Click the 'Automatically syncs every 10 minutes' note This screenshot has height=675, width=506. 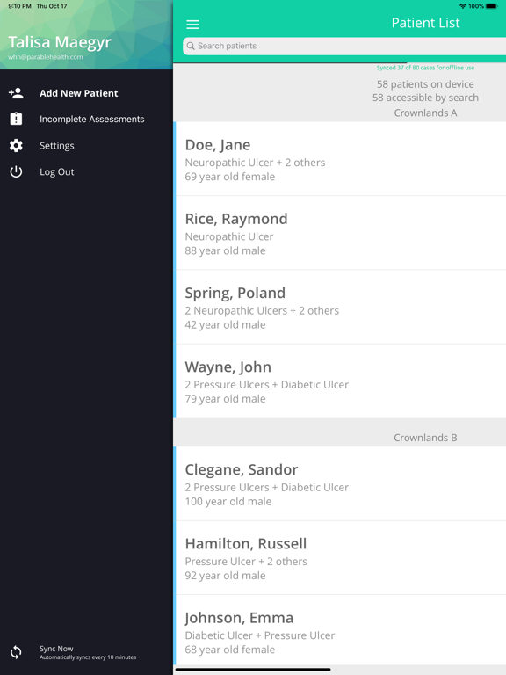[88, 657]
